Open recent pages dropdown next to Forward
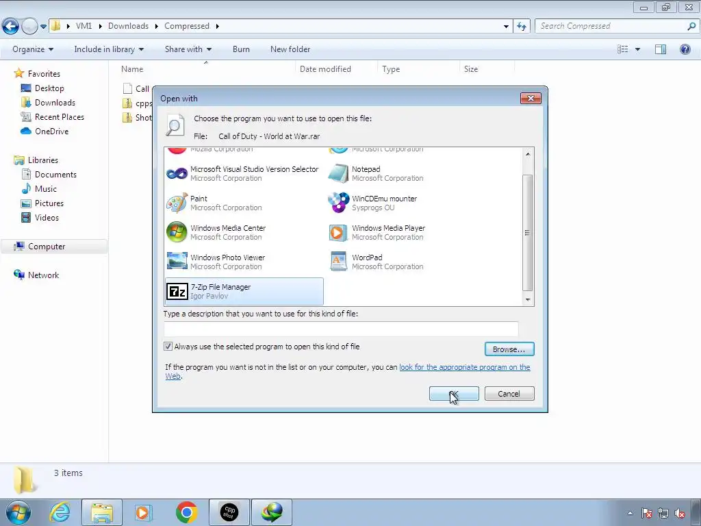This screenshot has height=526, width=701. [43, 27]
